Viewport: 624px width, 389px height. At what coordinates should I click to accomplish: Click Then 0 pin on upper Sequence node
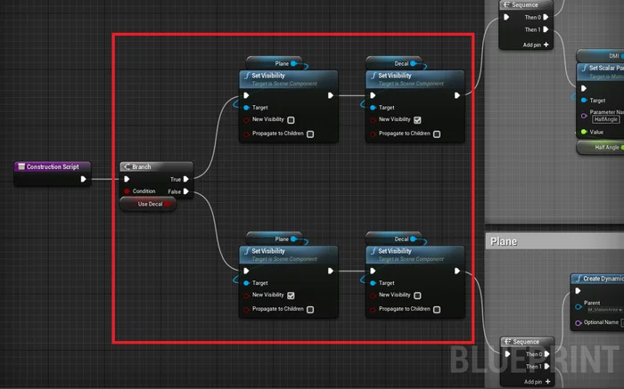[x=546, y=17]
